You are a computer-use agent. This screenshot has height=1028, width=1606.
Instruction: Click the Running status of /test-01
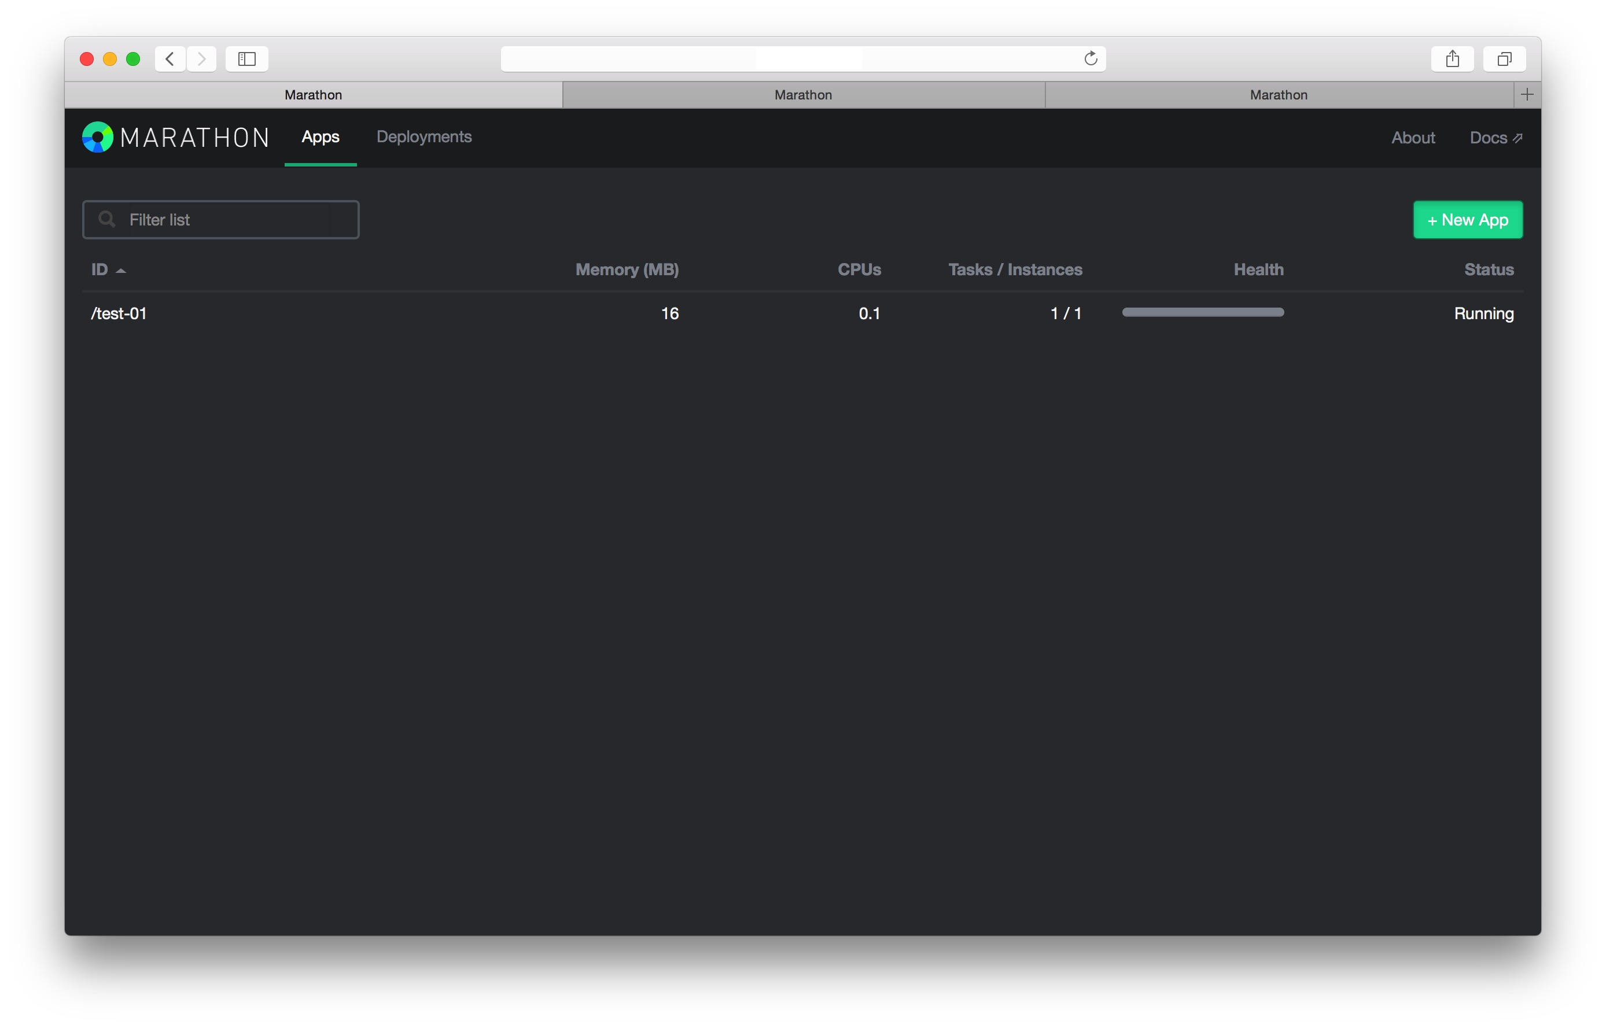pyautogui.click(x=1484, y=314)
